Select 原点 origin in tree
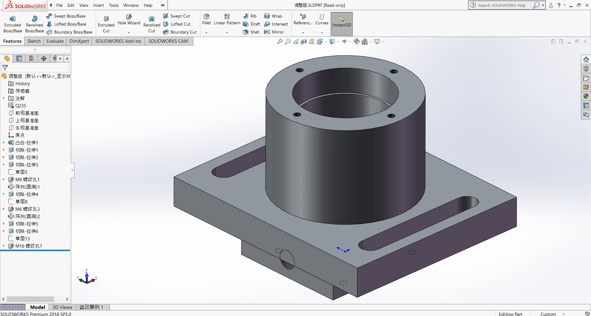This screenshot has height=316, width=591. [16, 135]
